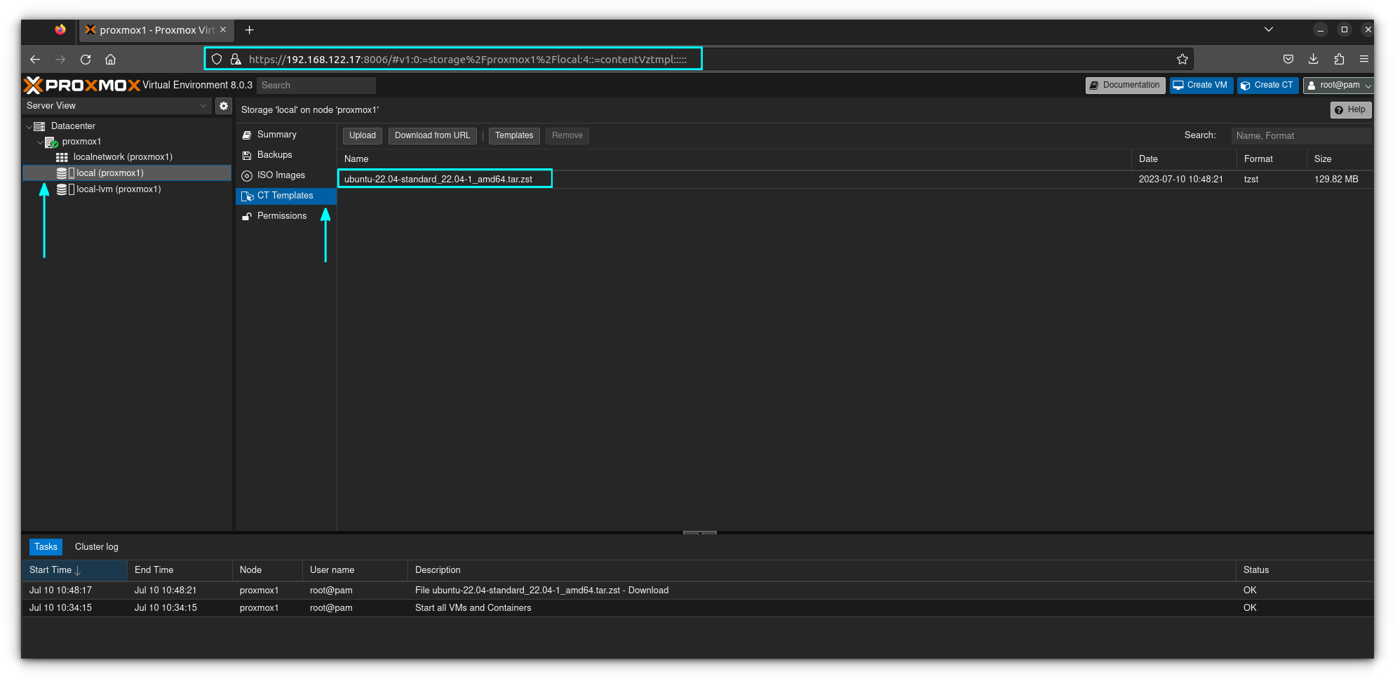Sort tasks by Status header
The image size is (1395, 681).
(1305, 570)
